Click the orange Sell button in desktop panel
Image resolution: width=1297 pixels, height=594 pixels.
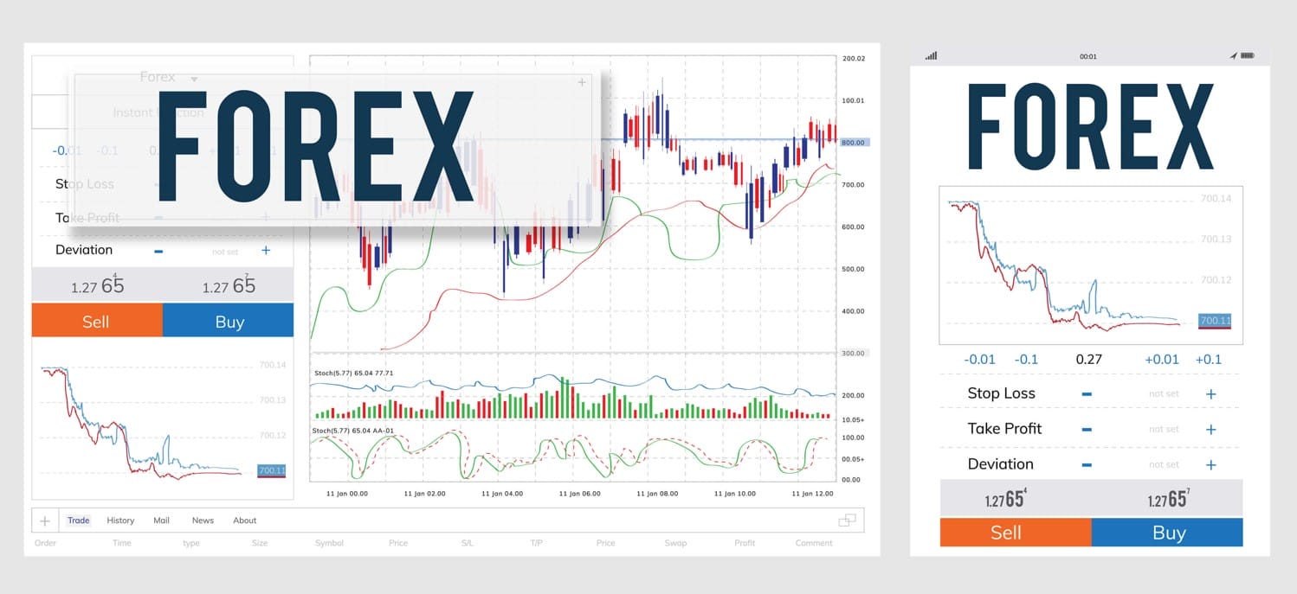[x=97, y=321]
